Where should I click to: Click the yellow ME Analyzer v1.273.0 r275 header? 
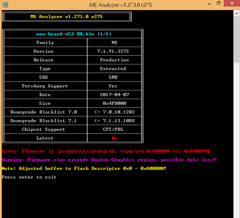pos(67,17)
